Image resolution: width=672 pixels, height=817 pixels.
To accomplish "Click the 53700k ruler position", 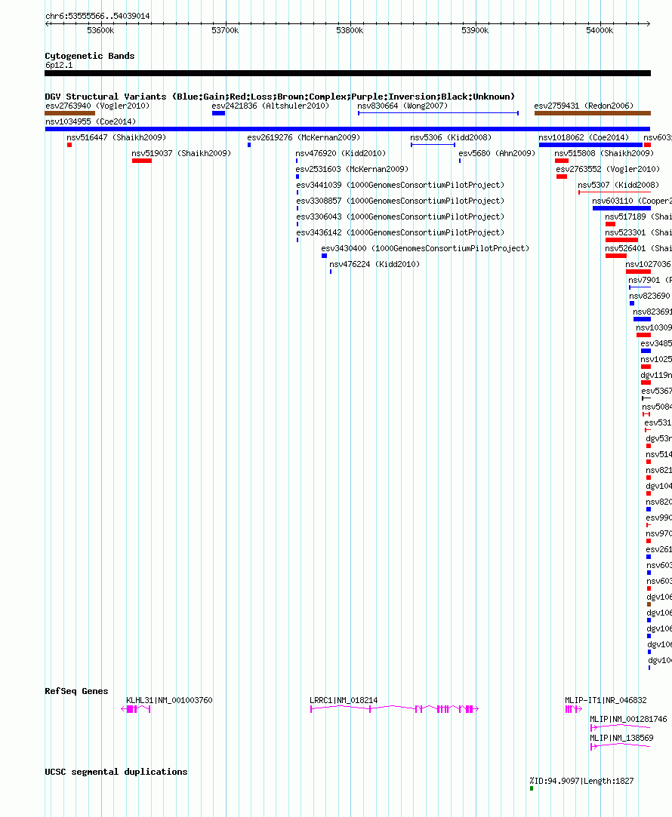I will coord(225,31).
